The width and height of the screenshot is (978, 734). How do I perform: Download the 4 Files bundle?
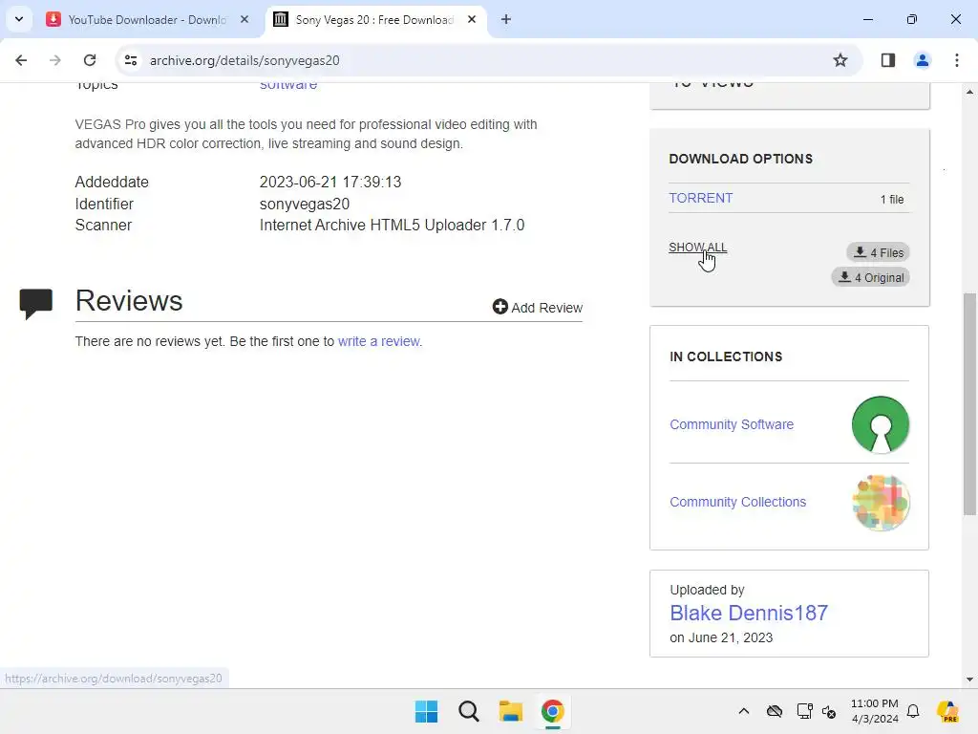click(878, 252)
